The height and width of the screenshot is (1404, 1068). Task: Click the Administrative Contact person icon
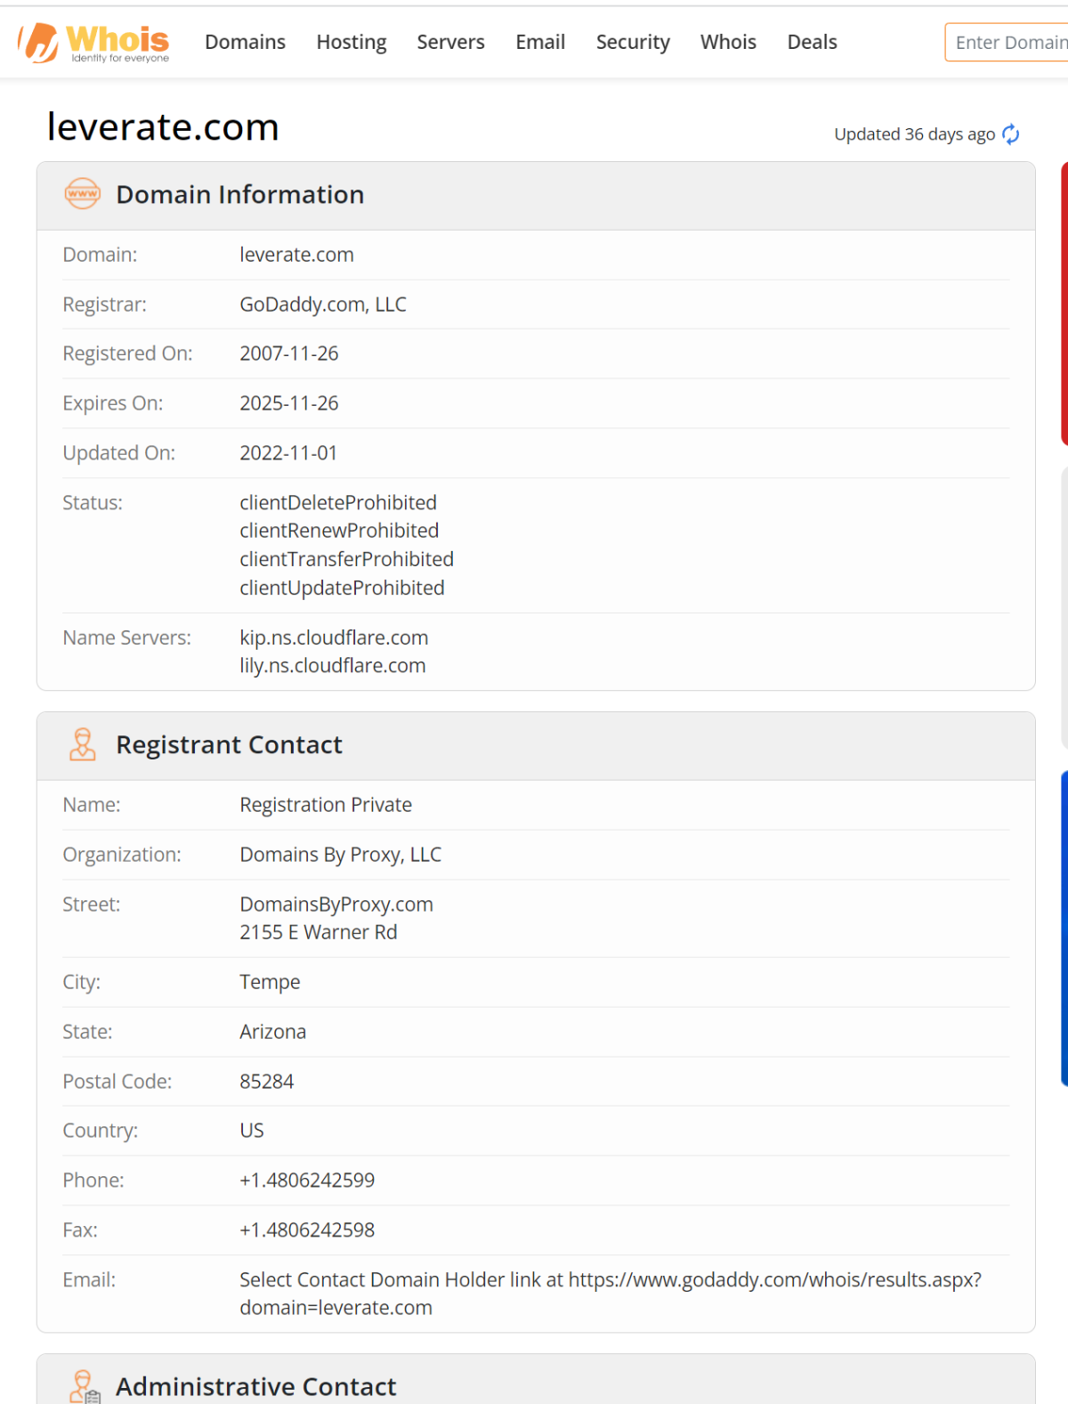pyautogui.click(x=85, y=1385)
